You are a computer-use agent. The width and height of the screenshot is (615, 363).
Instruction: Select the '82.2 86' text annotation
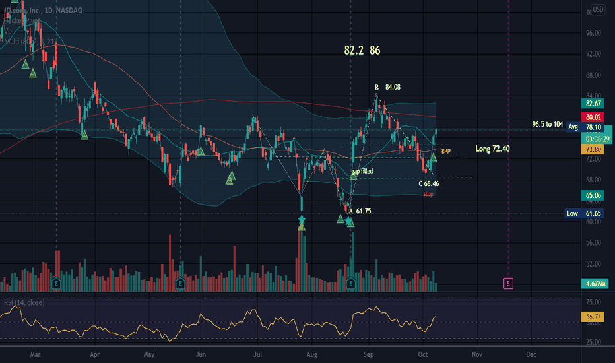coord(362,50)
